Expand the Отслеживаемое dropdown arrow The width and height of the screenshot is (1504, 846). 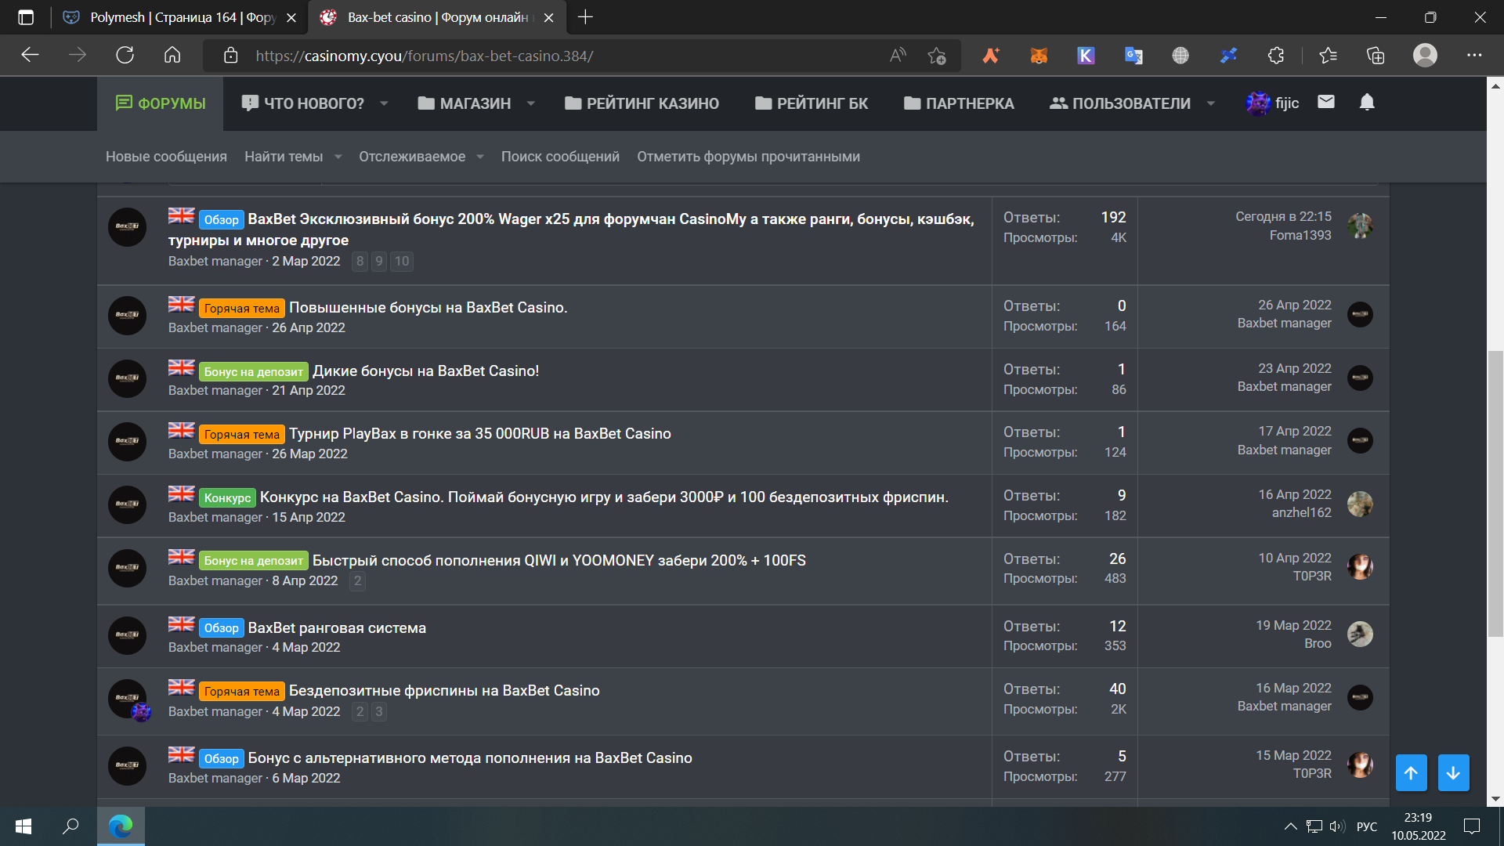click(480, 157)
